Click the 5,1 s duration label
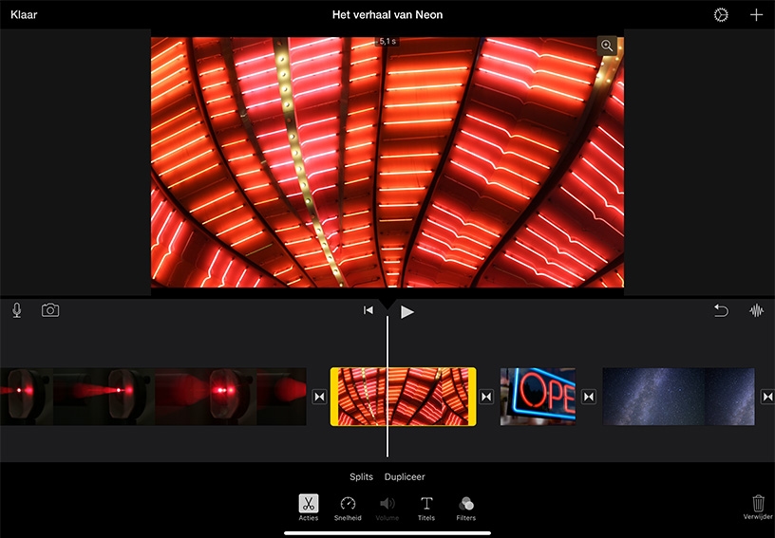This screenshot has width=775, height=538. tap(387, 42)
